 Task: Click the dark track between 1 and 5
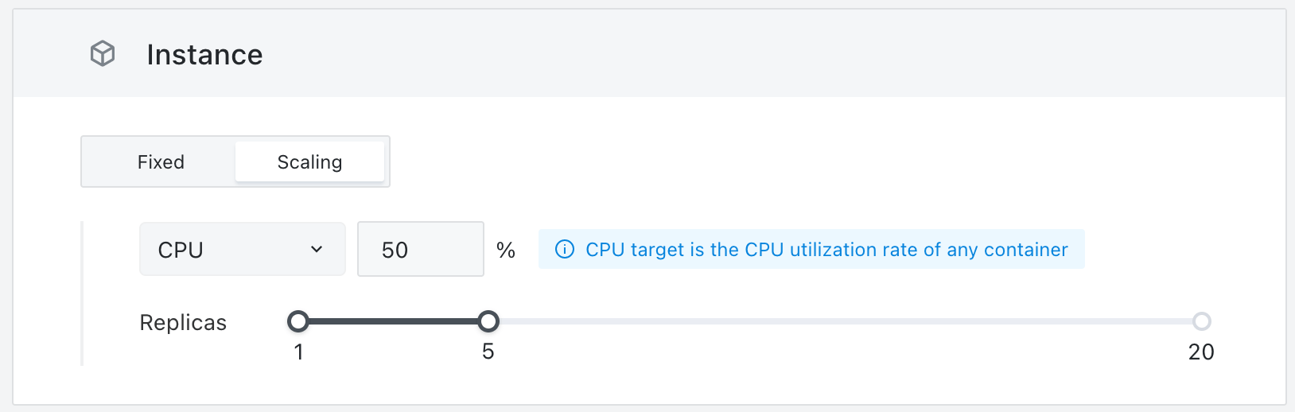(x=393, y=321)
